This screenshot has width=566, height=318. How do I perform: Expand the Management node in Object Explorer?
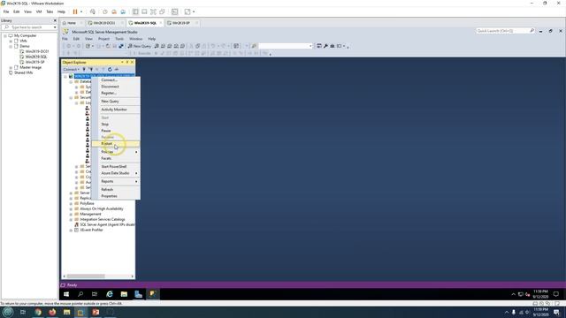click(x=71, y=214)
